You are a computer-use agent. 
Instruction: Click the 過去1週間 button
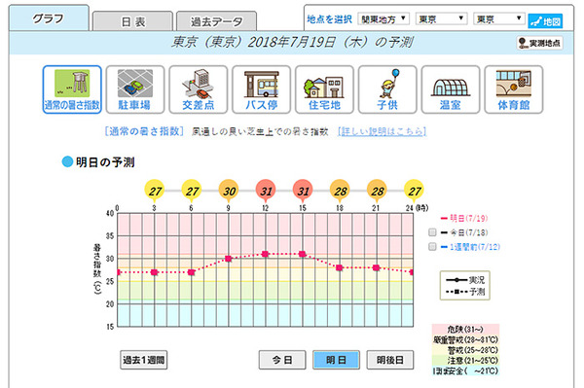[144, 360]
